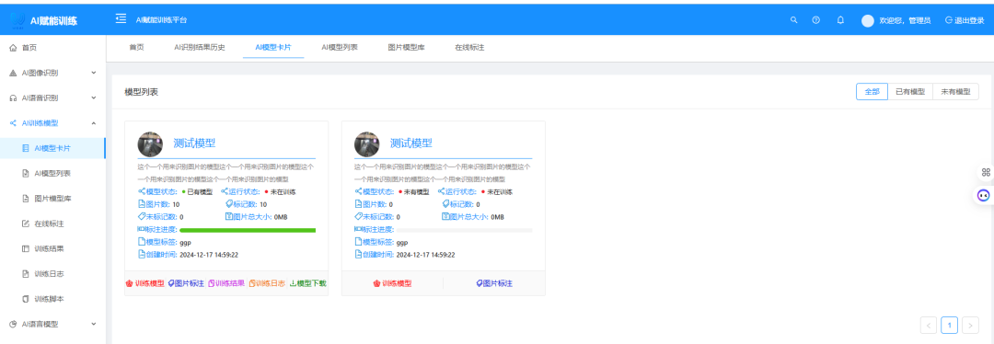The width and height of the screenshot is (994, 344).
Task: Select the 全部 filter option
Action: [x=872, y=92]
